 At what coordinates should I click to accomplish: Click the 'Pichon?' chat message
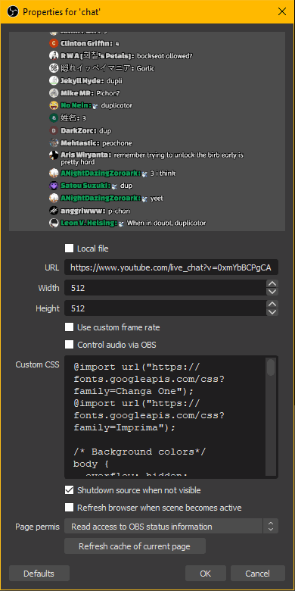[x=108, y=93]
